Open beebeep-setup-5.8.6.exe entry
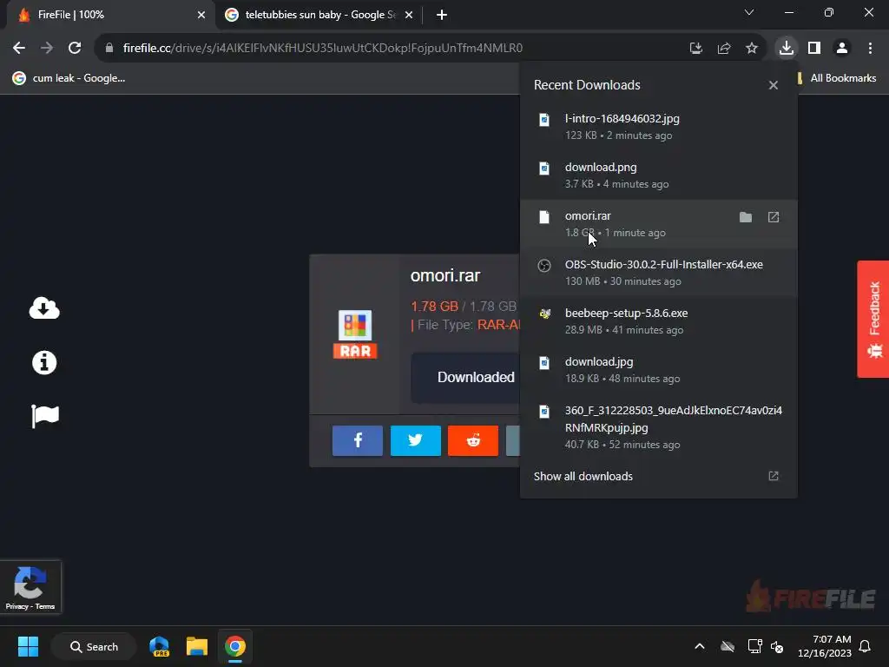Screen dimensions: 889x667 [x=658, y=321]
